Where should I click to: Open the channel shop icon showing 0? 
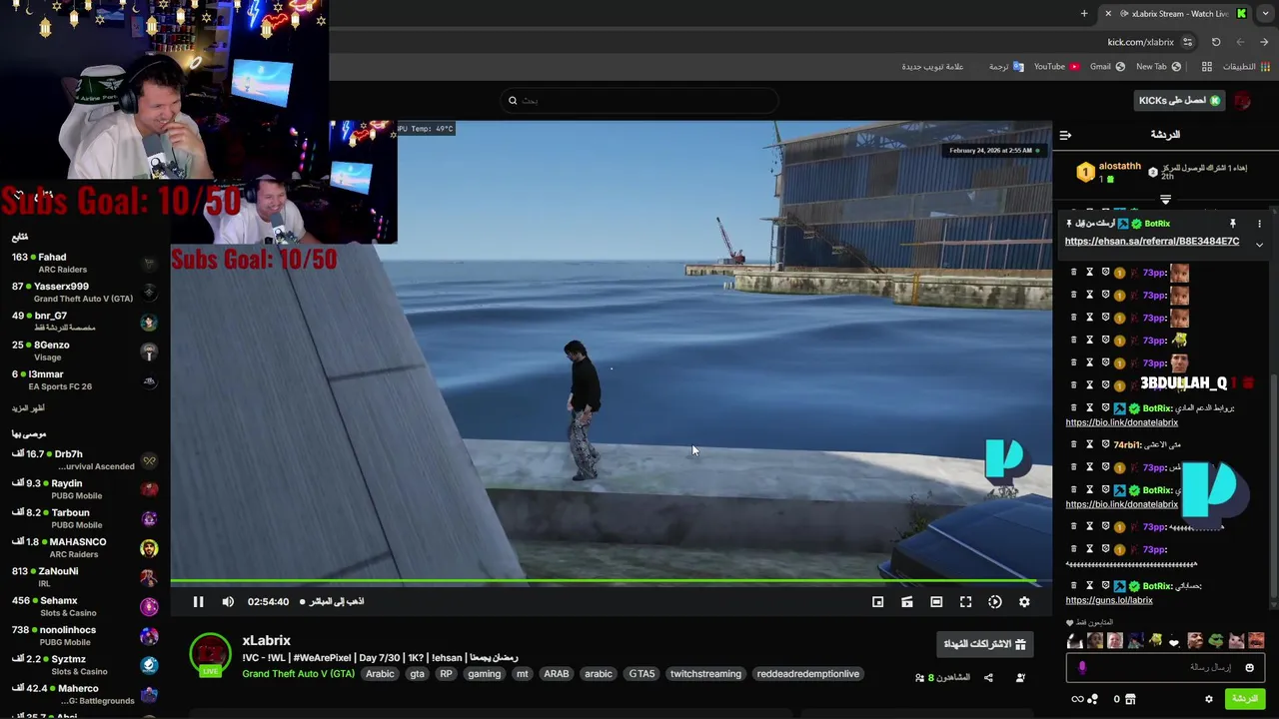point(1124,699)
